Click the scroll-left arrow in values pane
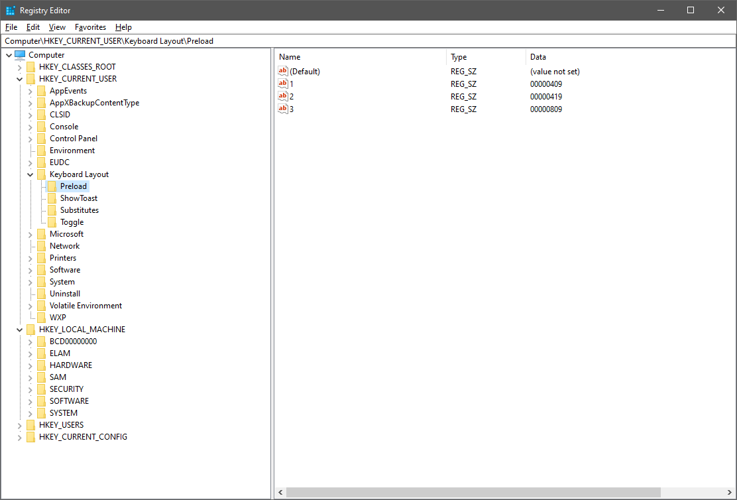Viewport: 737px width, 500px height. tap(280, 493)
